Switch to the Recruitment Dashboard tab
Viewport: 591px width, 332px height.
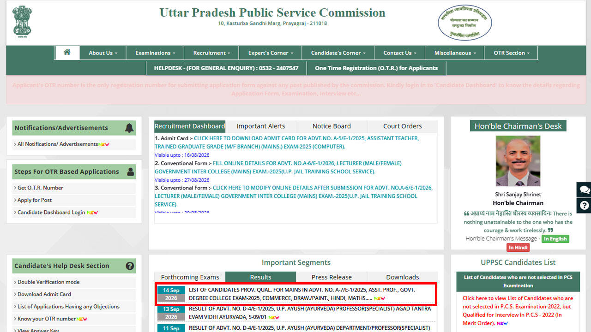pos(190,126)
